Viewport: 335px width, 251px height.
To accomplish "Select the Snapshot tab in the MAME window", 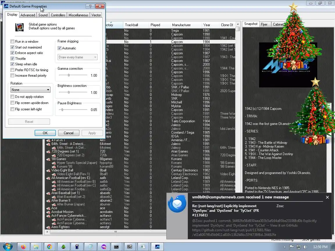I will pyautogui.click(x=251, y=24).
